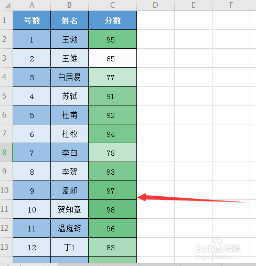
Task: Click score cell 93
Action: tap(113, 172)
